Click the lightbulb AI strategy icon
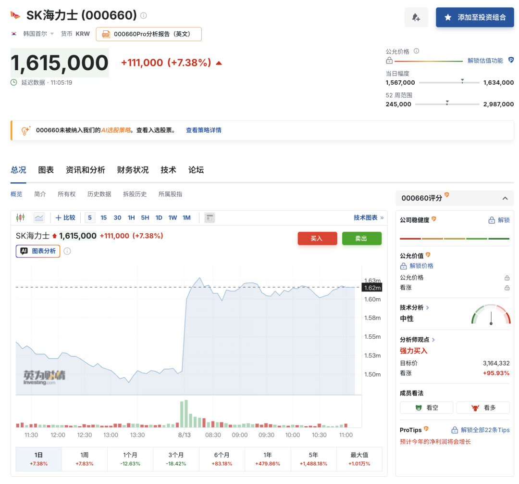 pos(25,130)
